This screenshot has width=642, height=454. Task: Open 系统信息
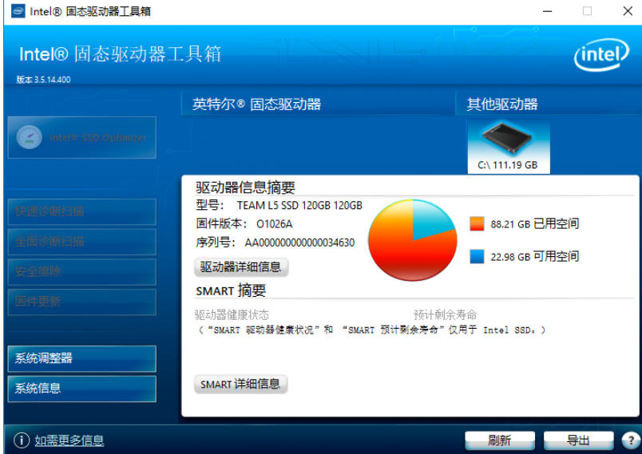tap(82, 389)
